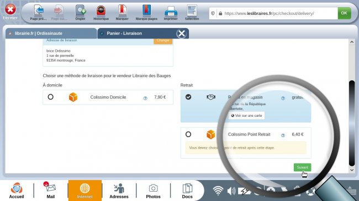Click scrollbar up arrow

352,42
